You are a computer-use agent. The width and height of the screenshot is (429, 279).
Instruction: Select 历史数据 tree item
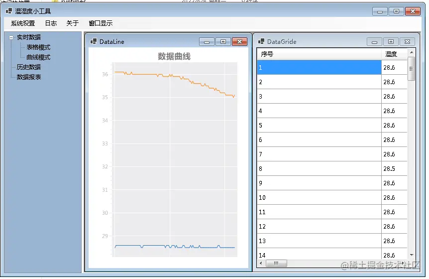[29, 67]
